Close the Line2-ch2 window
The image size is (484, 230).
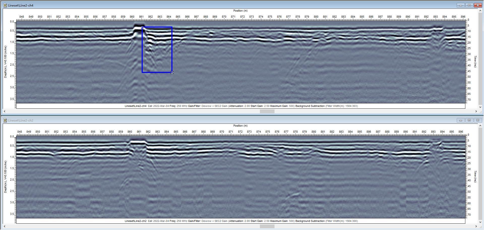478,120
